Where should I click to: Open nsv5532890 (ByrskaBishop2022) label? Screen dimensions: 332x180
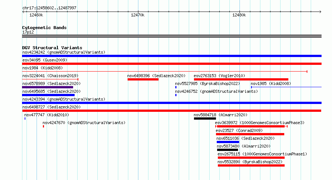pos(250,162)
